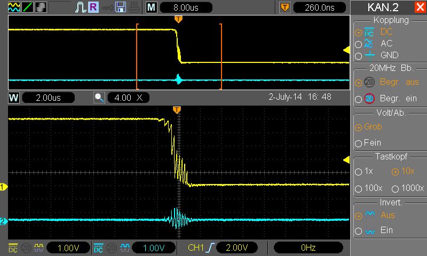Set probe attenuation to 100x
The height and width of the screenshot is (256, 427).
coord(358,188)
